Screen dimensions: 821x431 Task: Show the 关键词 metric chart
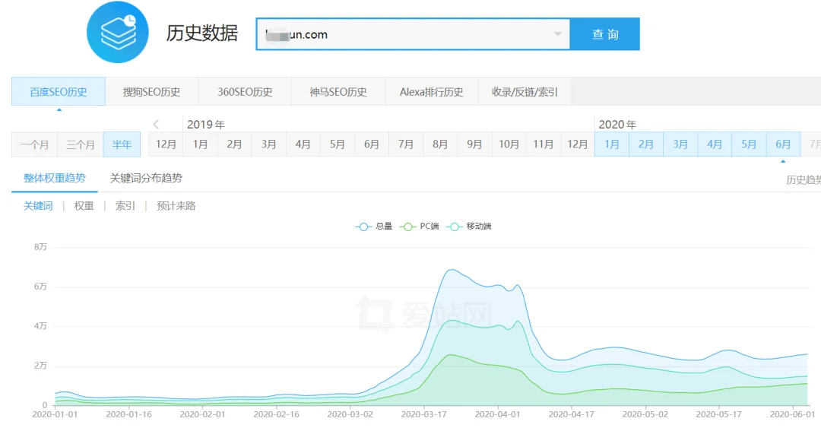tap(38, 206)
